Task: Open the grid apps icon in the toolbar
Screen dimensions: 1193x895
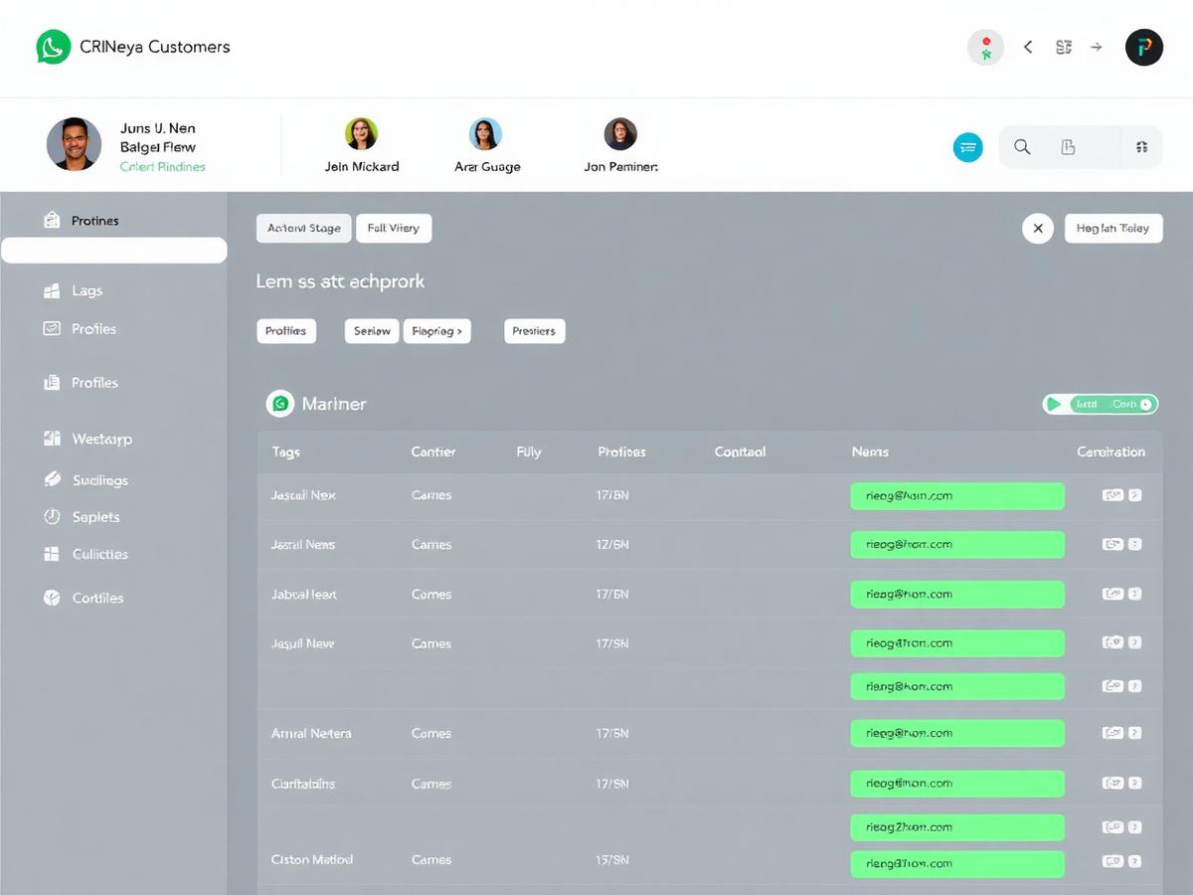Action: tap(1141, 147)
